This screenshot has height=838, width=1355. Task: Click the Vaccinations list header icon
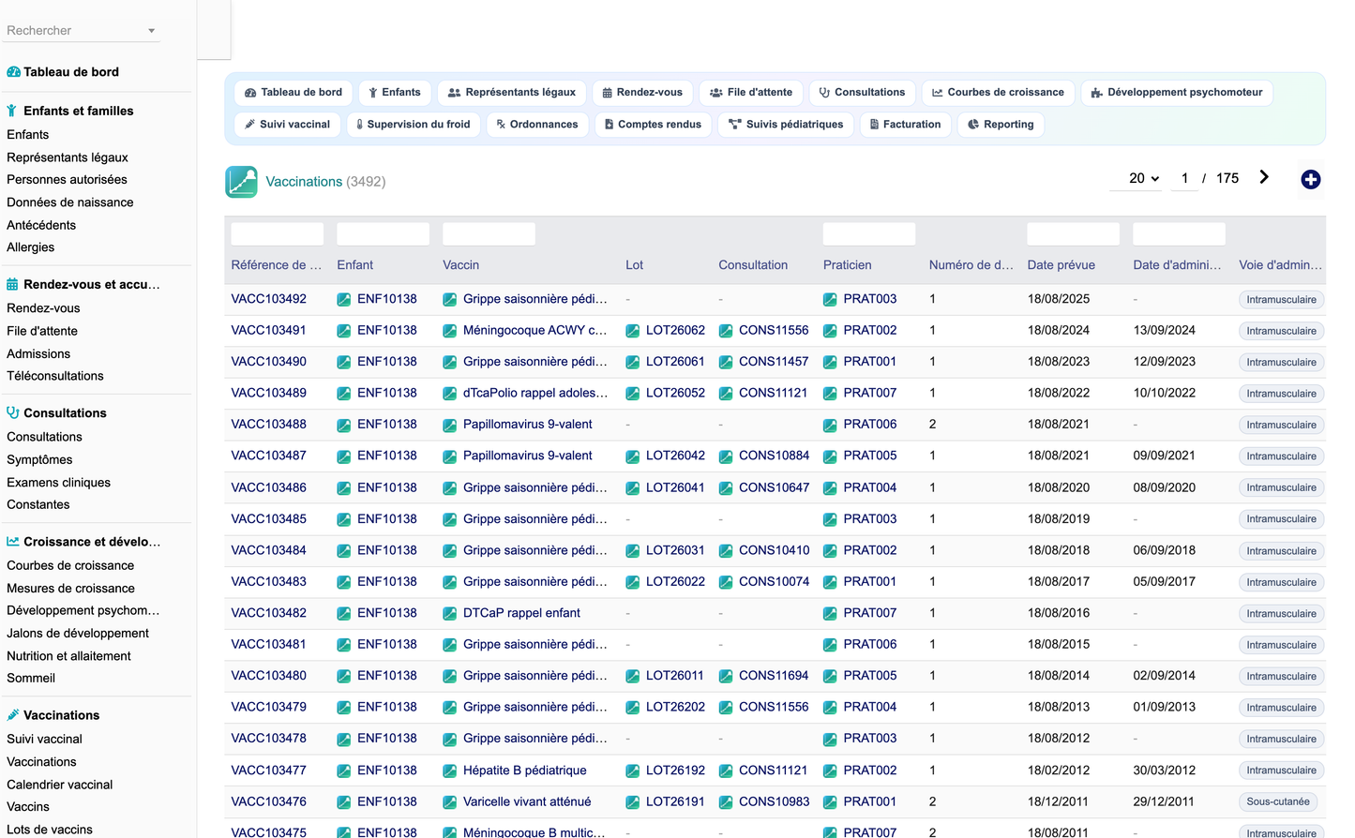pyautogui.click(x=241, y=181)
